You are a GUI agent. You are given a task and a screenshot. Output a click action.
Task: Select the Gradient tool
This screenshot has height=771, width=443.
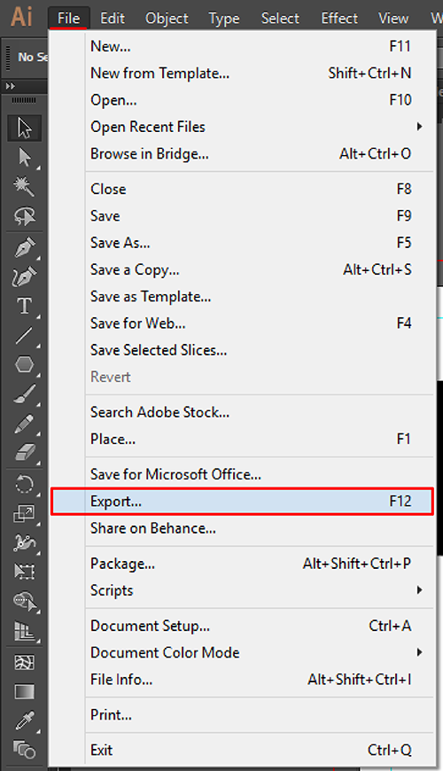point(24,691)
